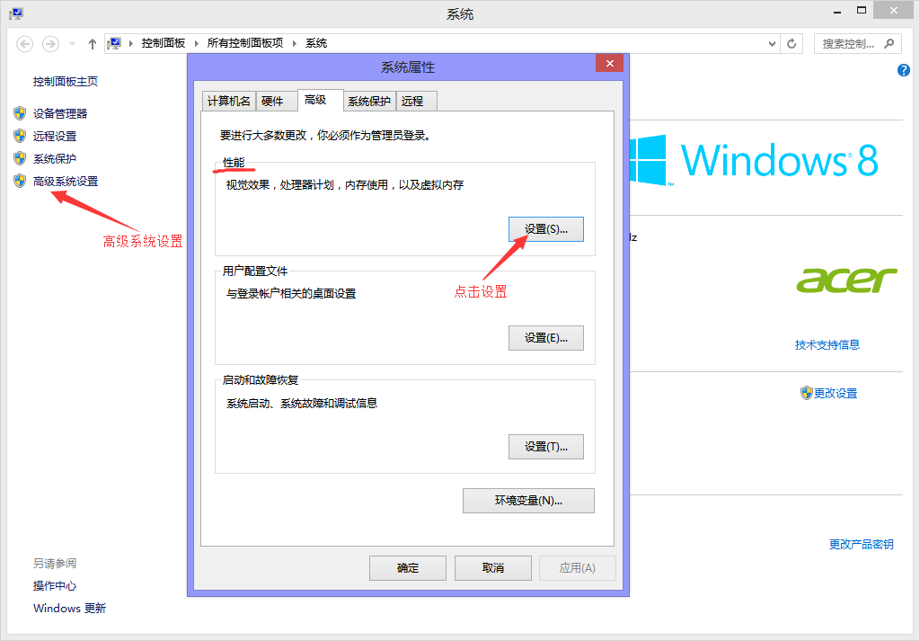This screenshot has height=641, width=920.
Task: Click shield icon beside 更改设置
Action: (x=806, y=393)
